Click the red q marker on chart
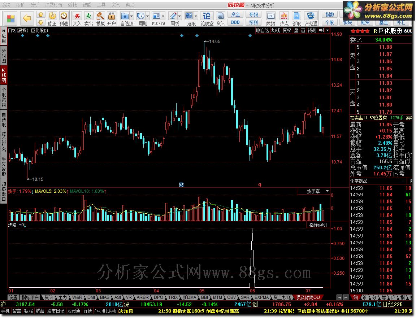 click(260, 184)
